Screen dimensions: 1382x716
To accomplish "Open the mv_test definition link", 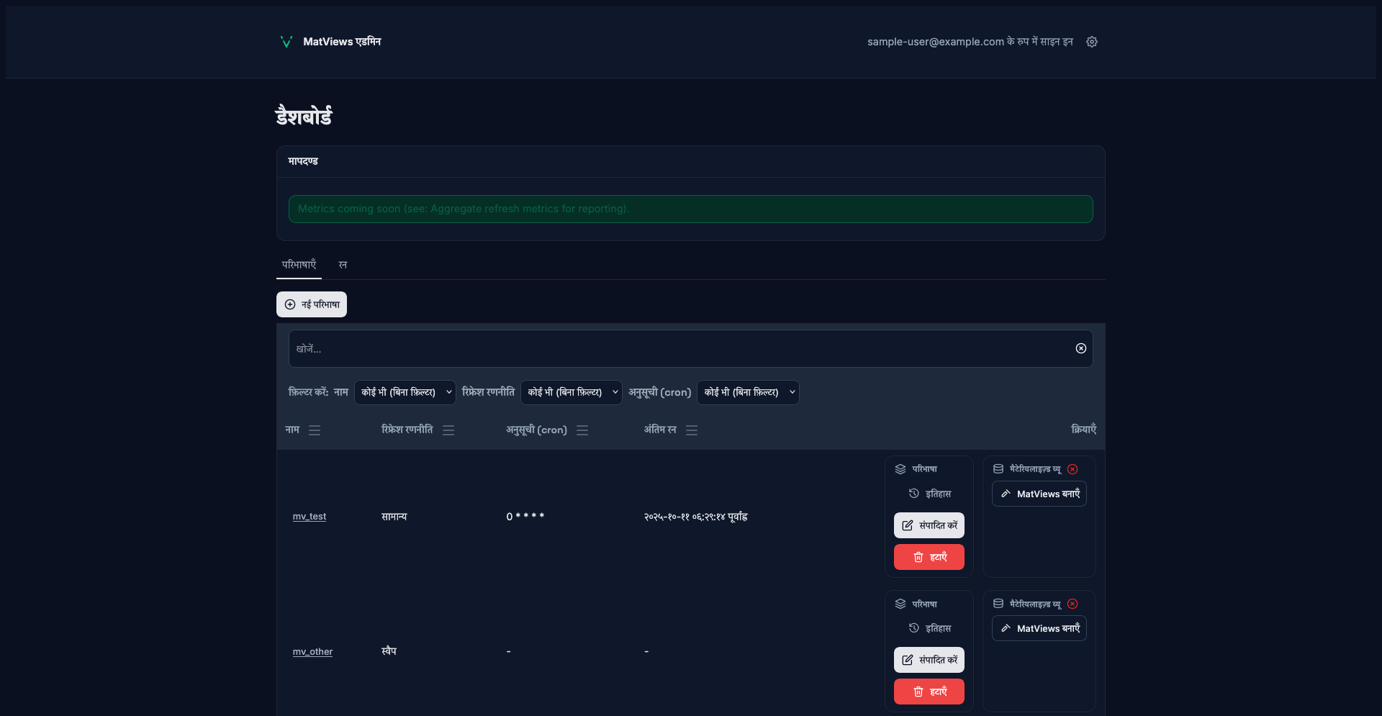I will tap(310, 517).
